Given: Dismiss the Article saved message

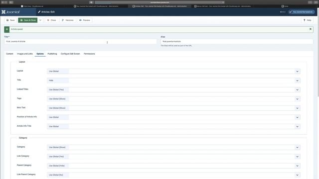Looking at the screenshot, I should pyautogui.click(x=311, y=29).
